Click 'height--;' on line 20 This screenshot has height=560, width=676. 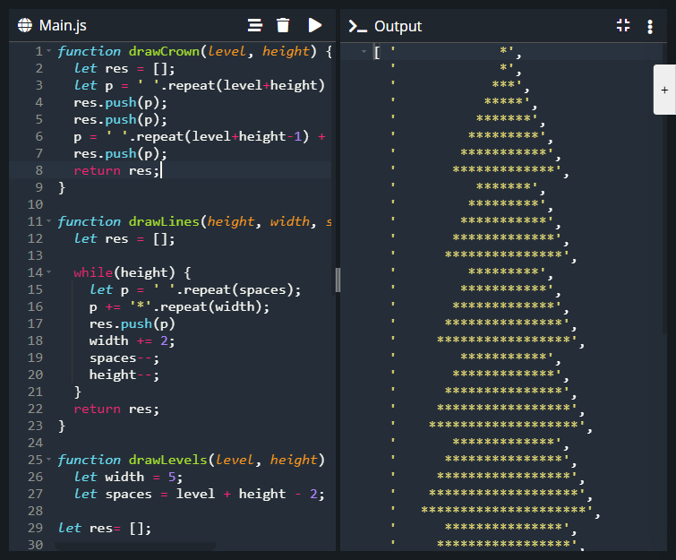124,375
